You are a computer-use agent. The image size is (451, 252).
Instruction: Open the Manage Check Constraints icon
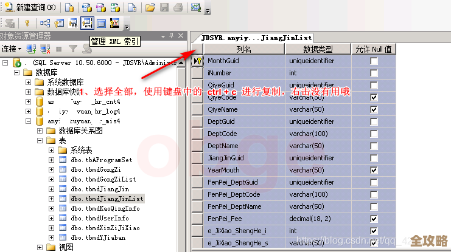pyautogui.click(x=101, y=23)
